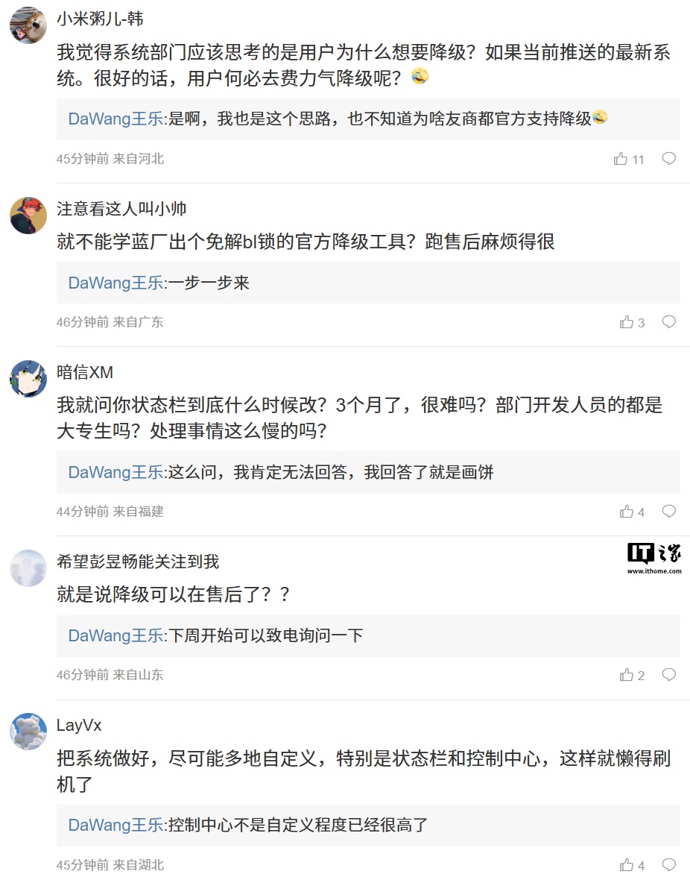Open username link 小米粥儿-韩

(100, 19)
